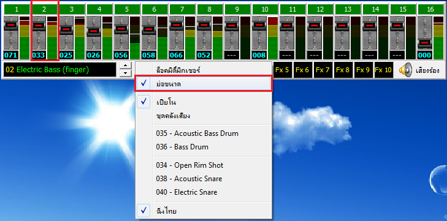Click channel 10 header button

(264, 9)
